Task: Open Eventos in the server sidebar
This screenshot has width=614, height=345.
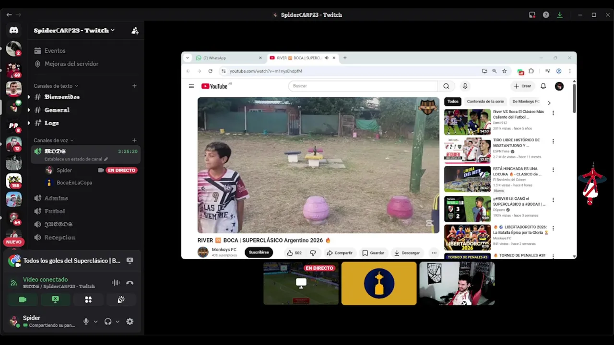Action: 55,51
